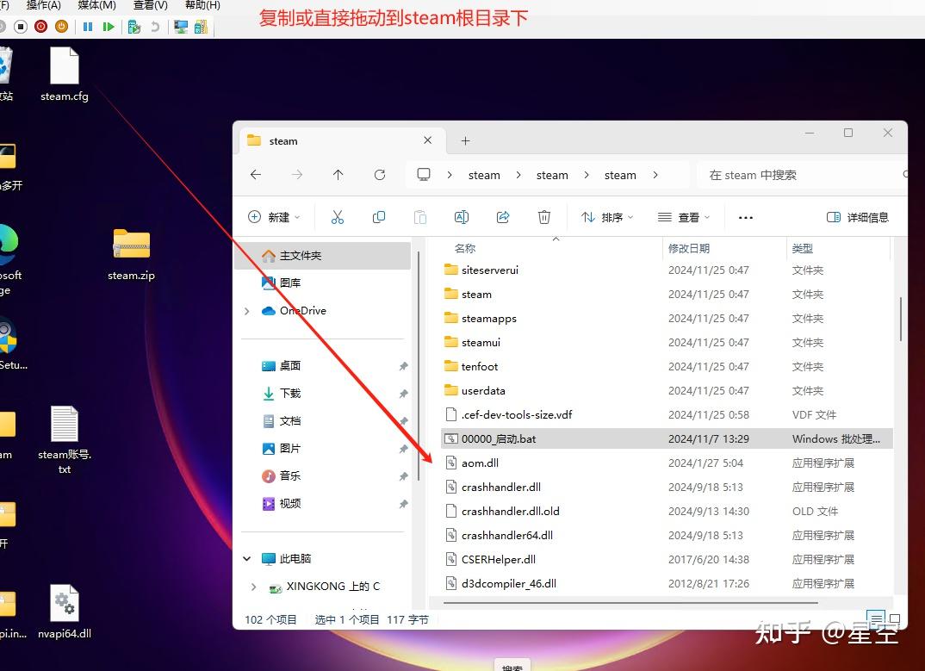Collapse 此电脑 in navigation pane
Image resolution: width=925 pixels, height=671 pixels.
tap(246, 558)
